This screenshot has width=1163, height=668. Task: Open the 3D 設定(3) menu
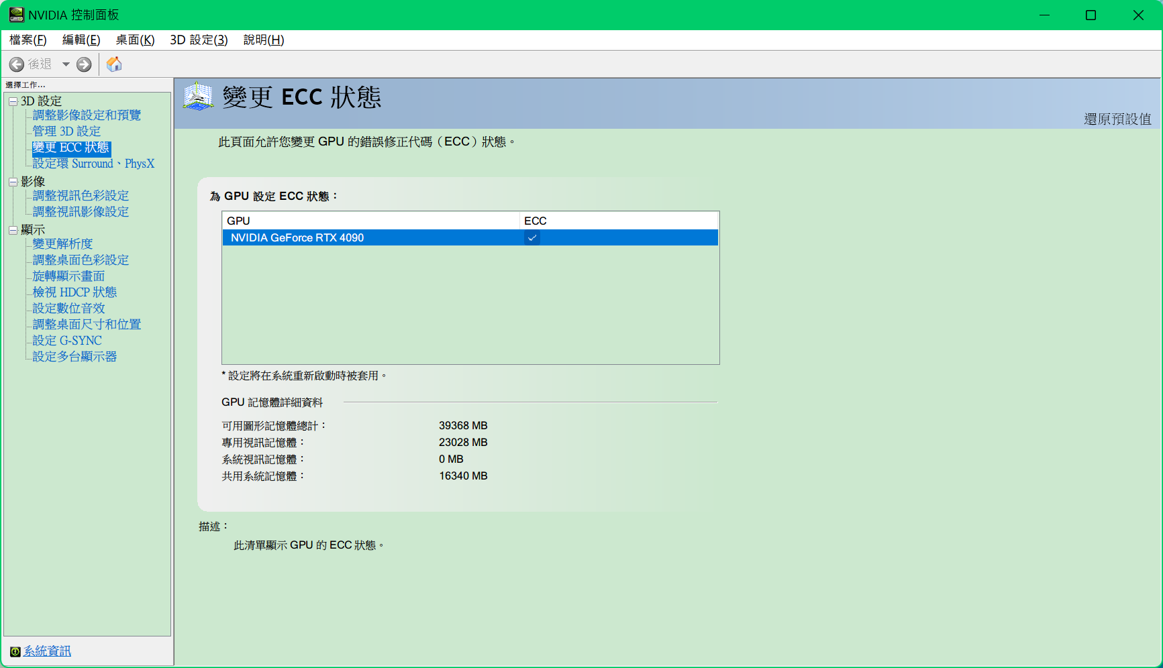coord(199,40)
